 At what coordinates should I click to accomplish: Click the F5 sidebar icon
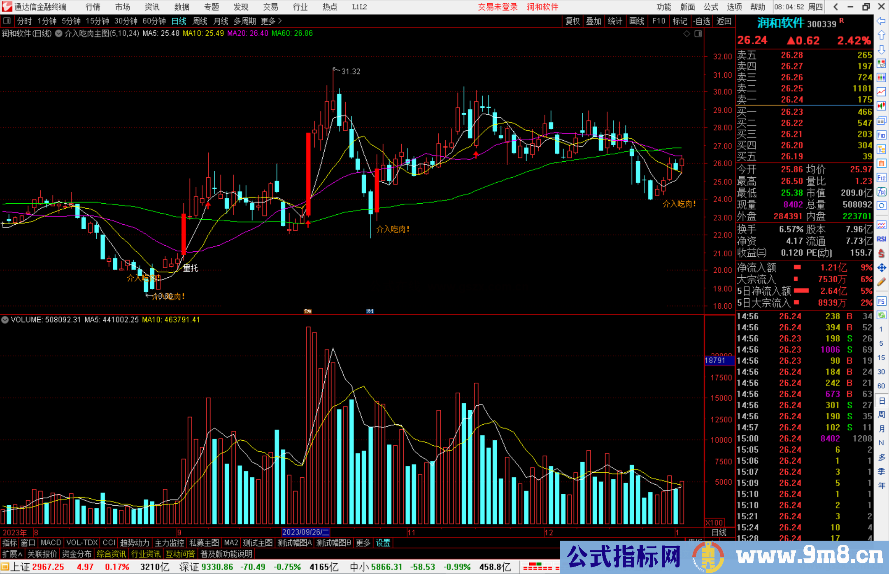click(x=881, y=301)
